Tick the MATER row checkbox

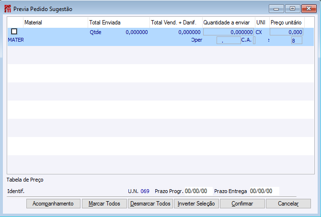[14, 31]
